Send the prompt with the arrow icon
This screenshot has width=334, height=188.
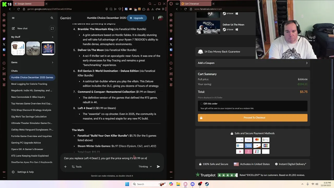click(x=158, y=167)
